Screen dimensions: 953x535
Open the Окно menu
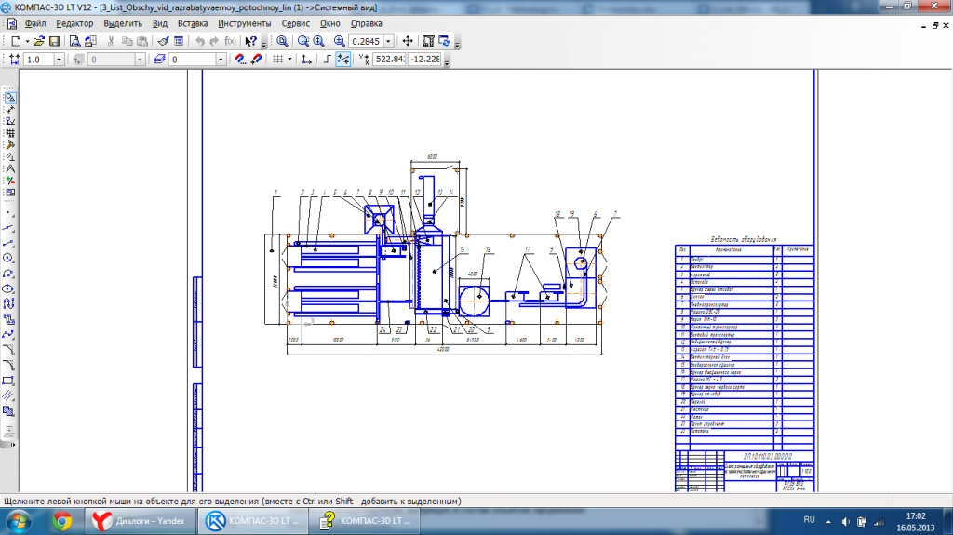click(x=330, y=23)
